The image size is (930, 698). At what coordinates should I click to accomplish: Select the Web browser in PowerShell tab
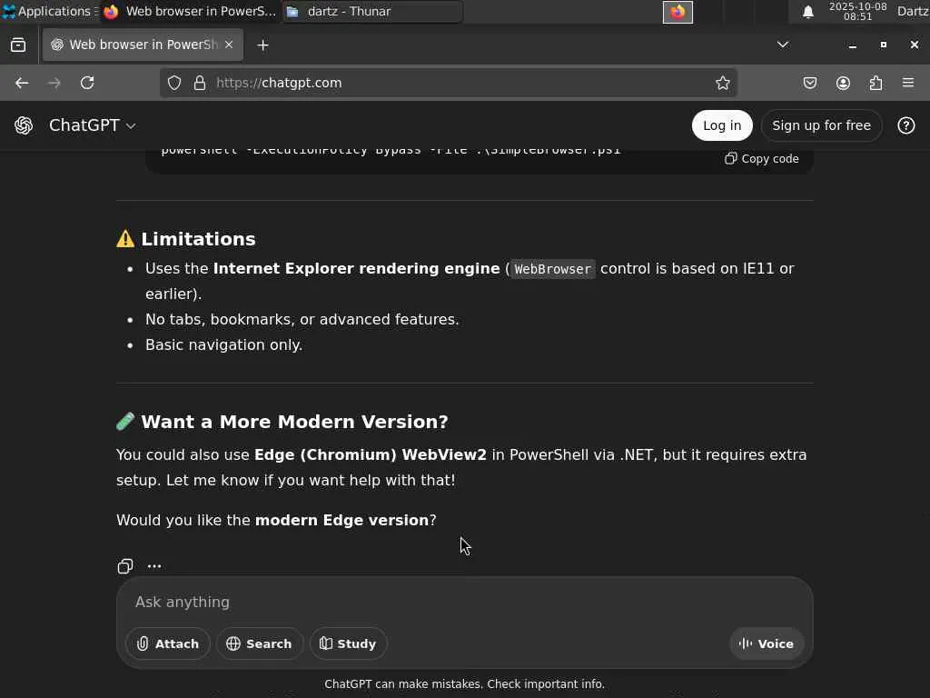click(143, 45)
